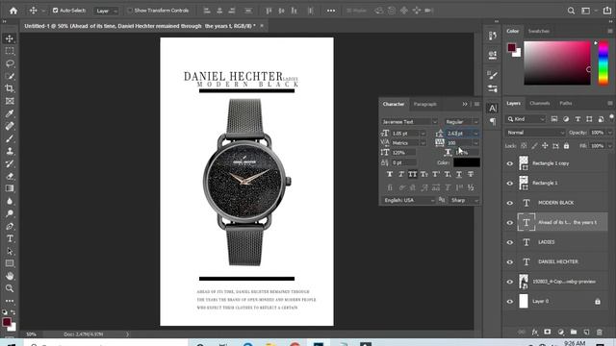The width and height of the screenshot is (616, 346).
Task: Open the Character panel icon in the dock
Action: coord(492,109)
